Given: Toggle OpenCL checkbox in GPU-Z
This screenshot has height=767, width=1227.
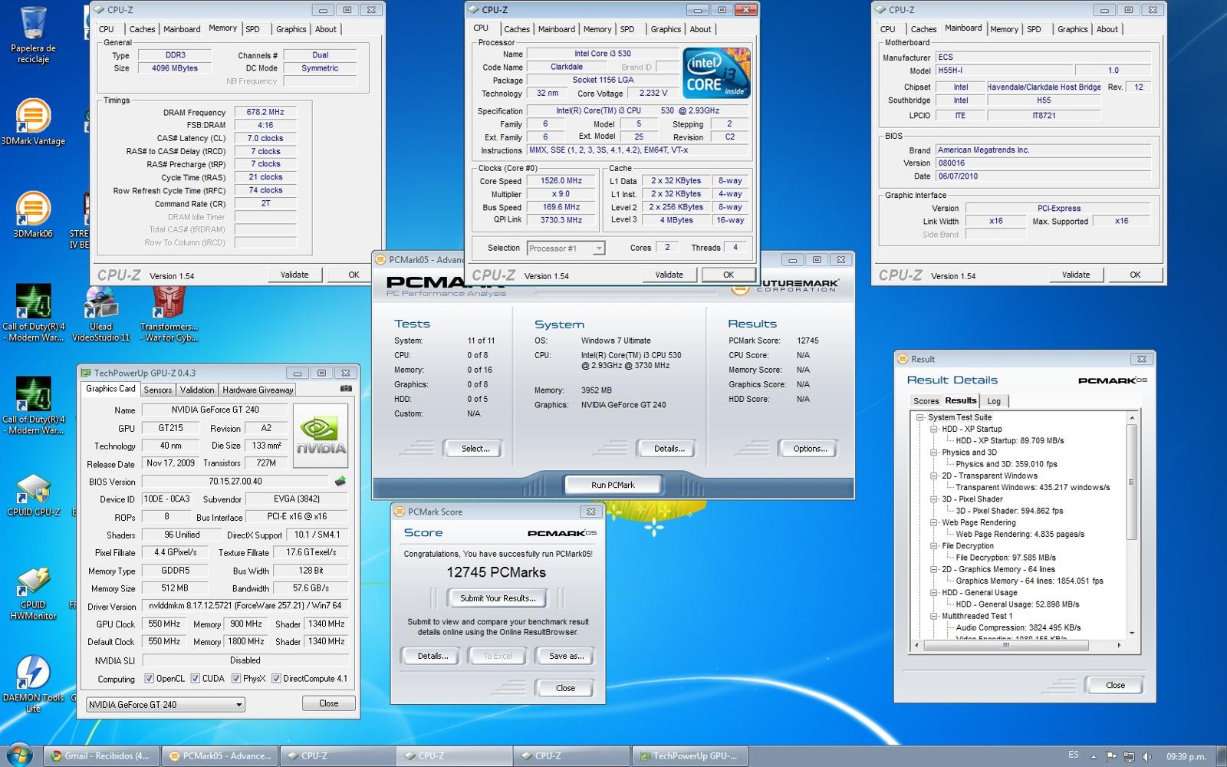Looking at the screenshot, I should (x=150, y=679).
